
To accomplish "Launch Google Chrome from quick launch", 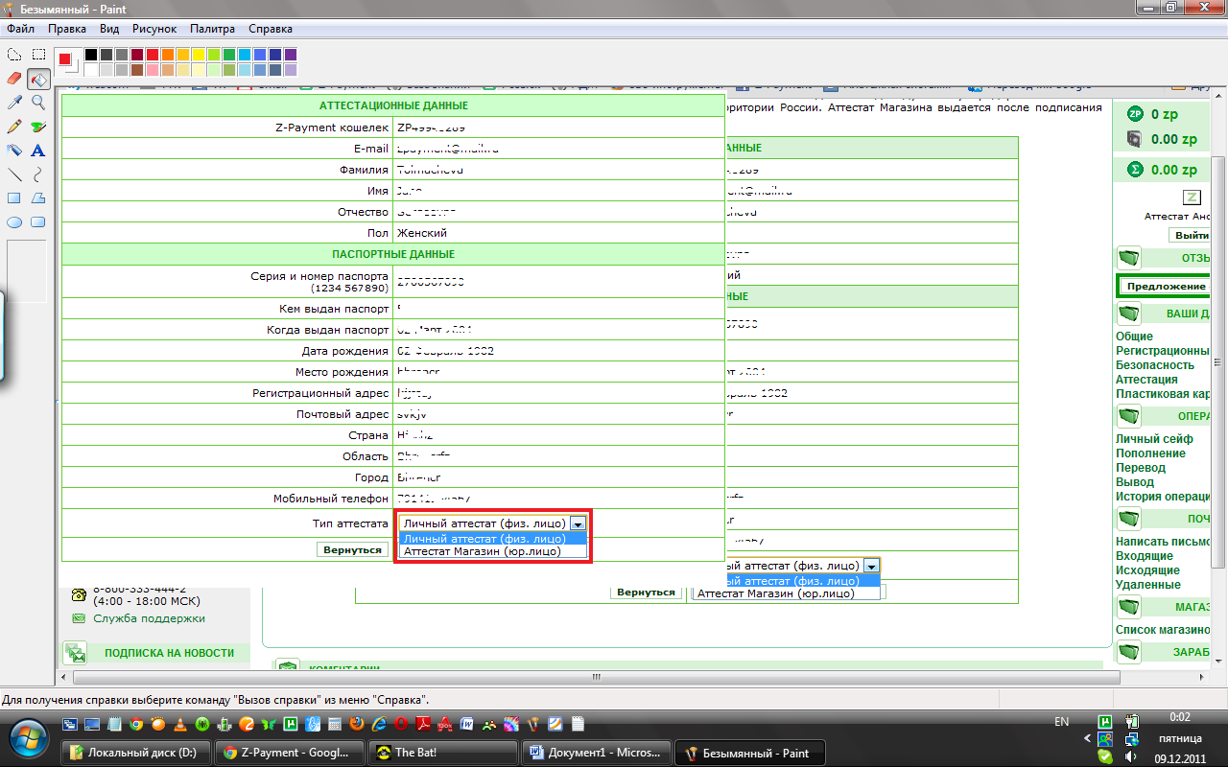I will (136, 724).
